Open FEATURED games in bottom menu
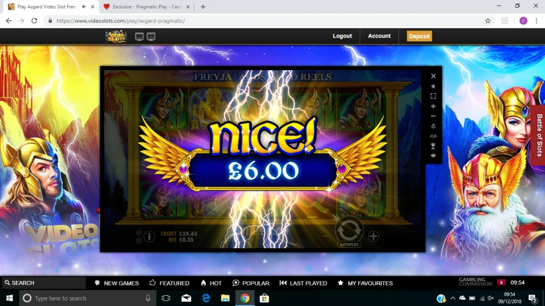545x306 pixels. (169, 283)
